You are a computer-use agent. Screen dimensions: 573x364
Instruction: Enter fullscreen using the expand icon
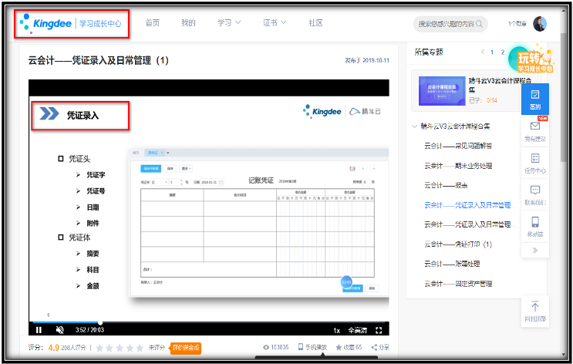pyautogui.click(x=379, y=330)
